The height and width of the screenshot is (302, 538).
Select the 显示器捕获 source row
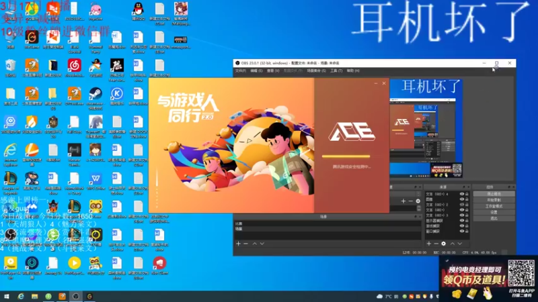click(x=447, y=221)
